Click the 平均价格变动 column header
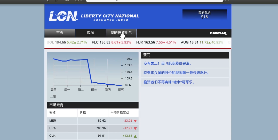The width and height of the screenshot is (278, 140). [120, 113]
